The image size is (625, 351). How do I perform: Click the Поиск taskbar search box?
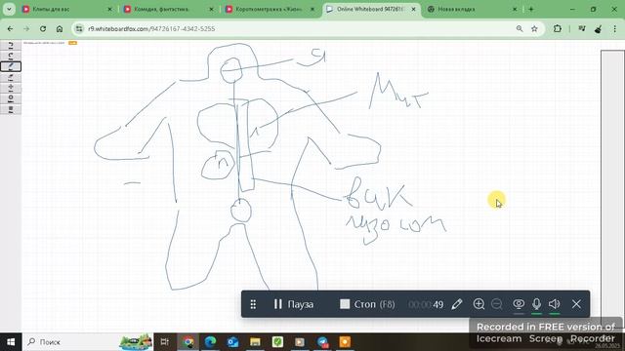88,342
